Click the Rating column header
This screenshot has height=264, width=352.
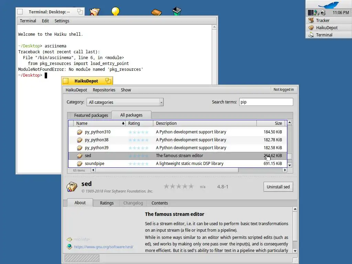(140, 123)
